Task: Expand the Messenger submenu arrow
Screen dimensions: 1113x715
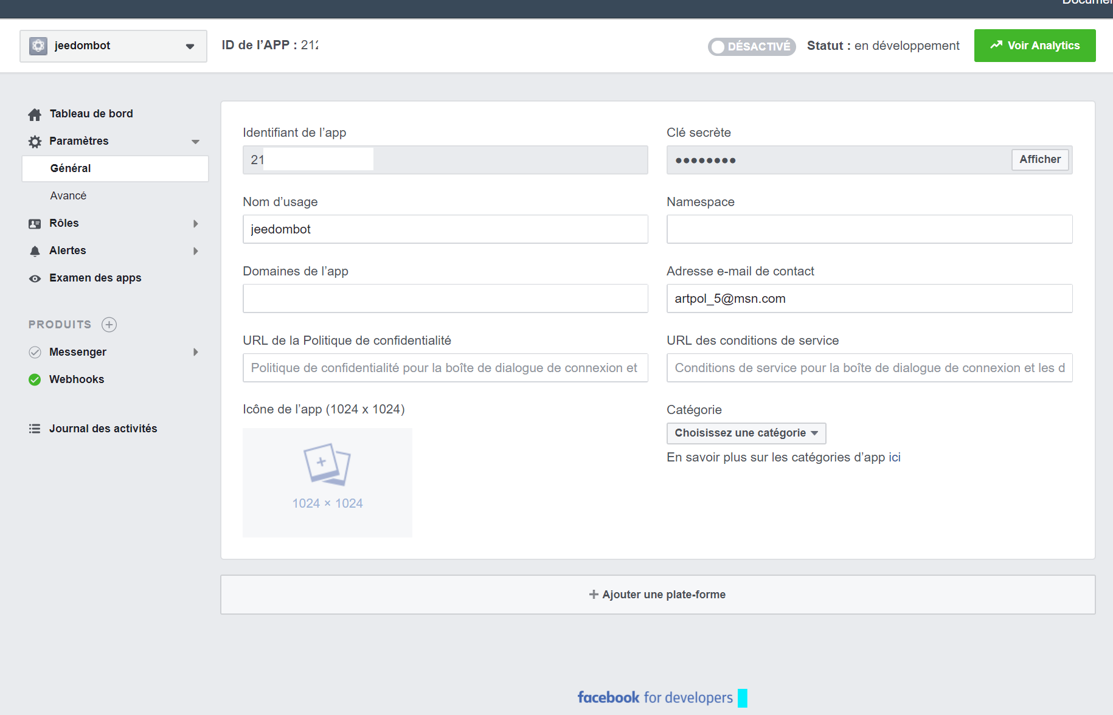Action: 195,352
